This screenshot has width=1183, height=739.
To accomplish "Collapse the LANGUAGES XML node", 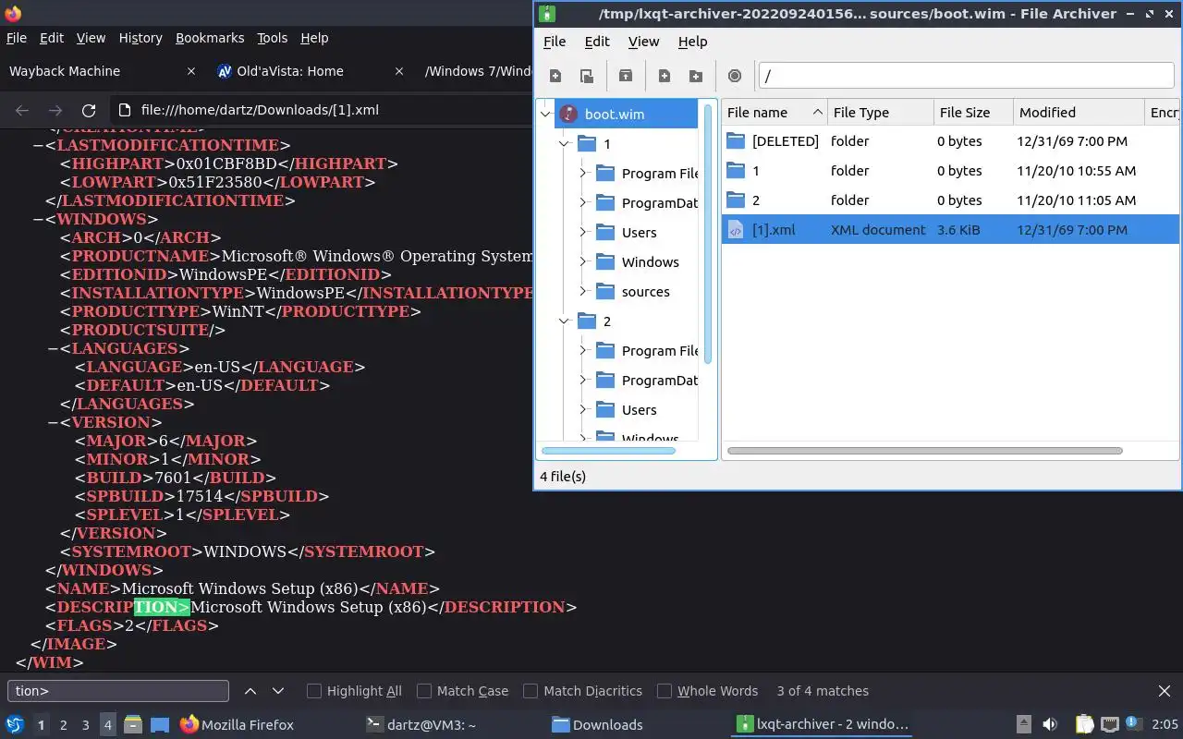I will point(53,348).
